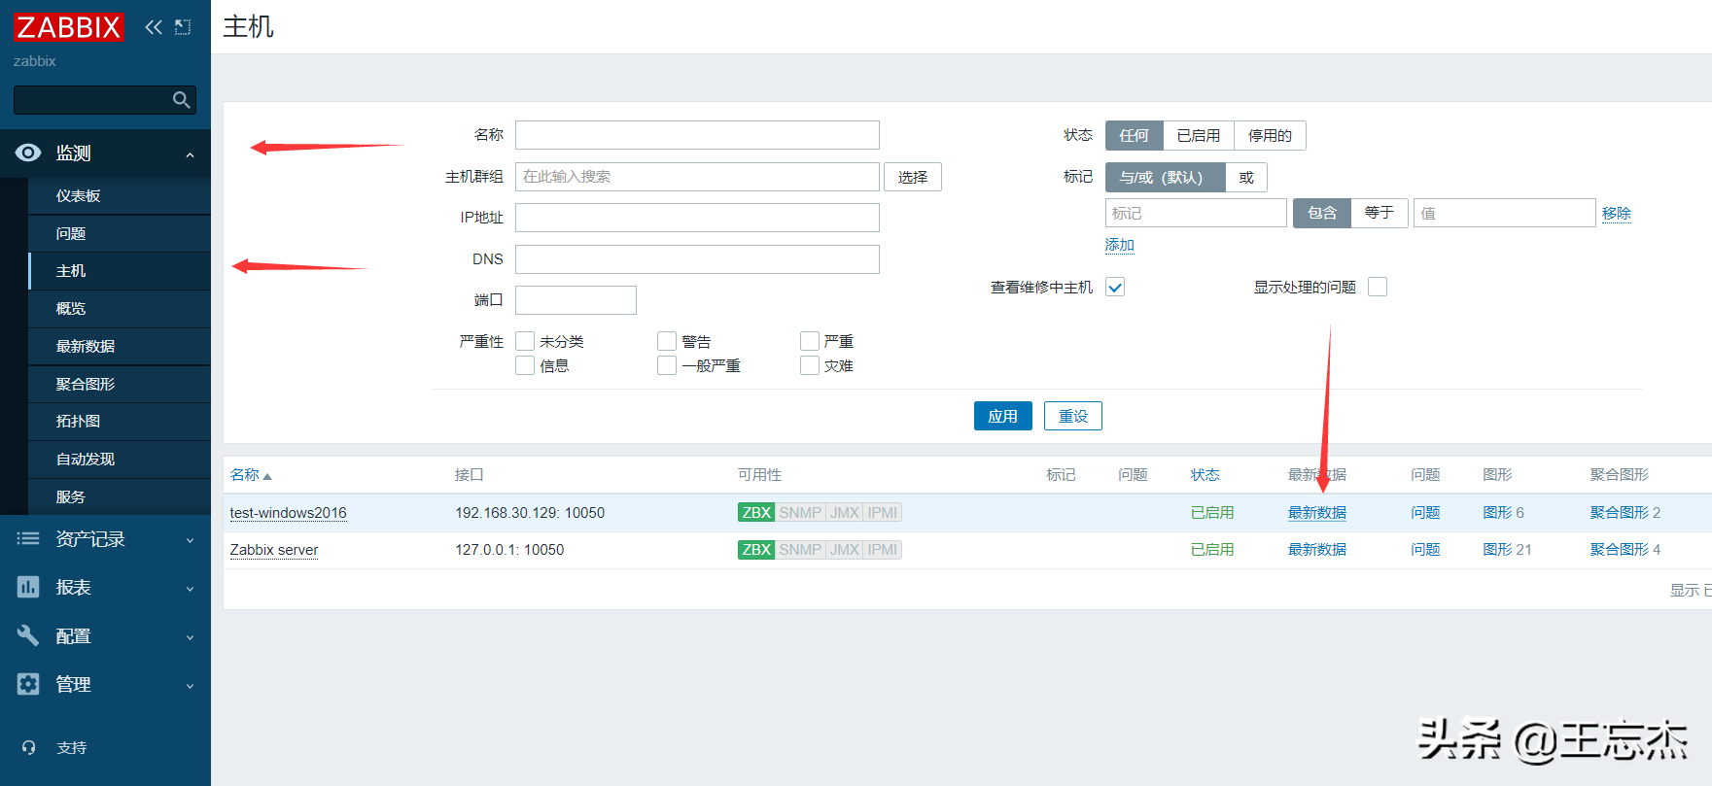Uncheck the 查看维修中主机 checkbox
Viewport: 1712px width, 786px height.
coord(1115,287)
